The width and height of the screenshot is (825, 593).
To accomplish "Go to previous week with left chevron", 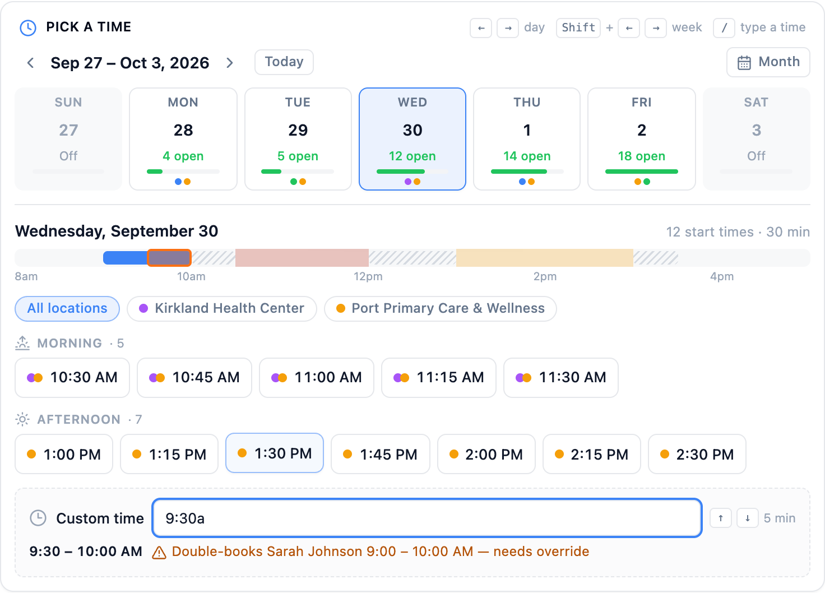I will tap(31, 63).
